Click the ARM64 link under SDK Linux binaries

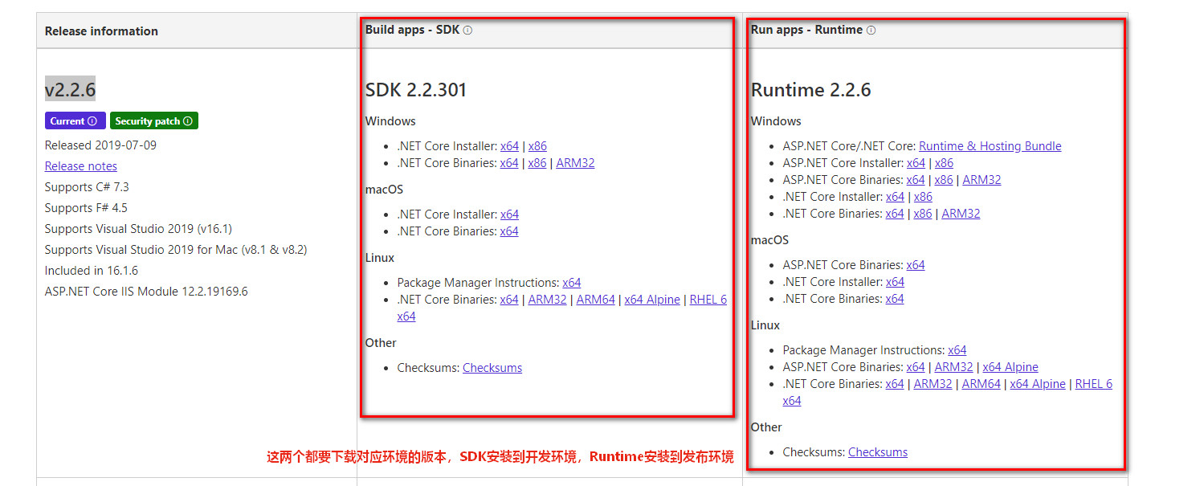[595, 299]
